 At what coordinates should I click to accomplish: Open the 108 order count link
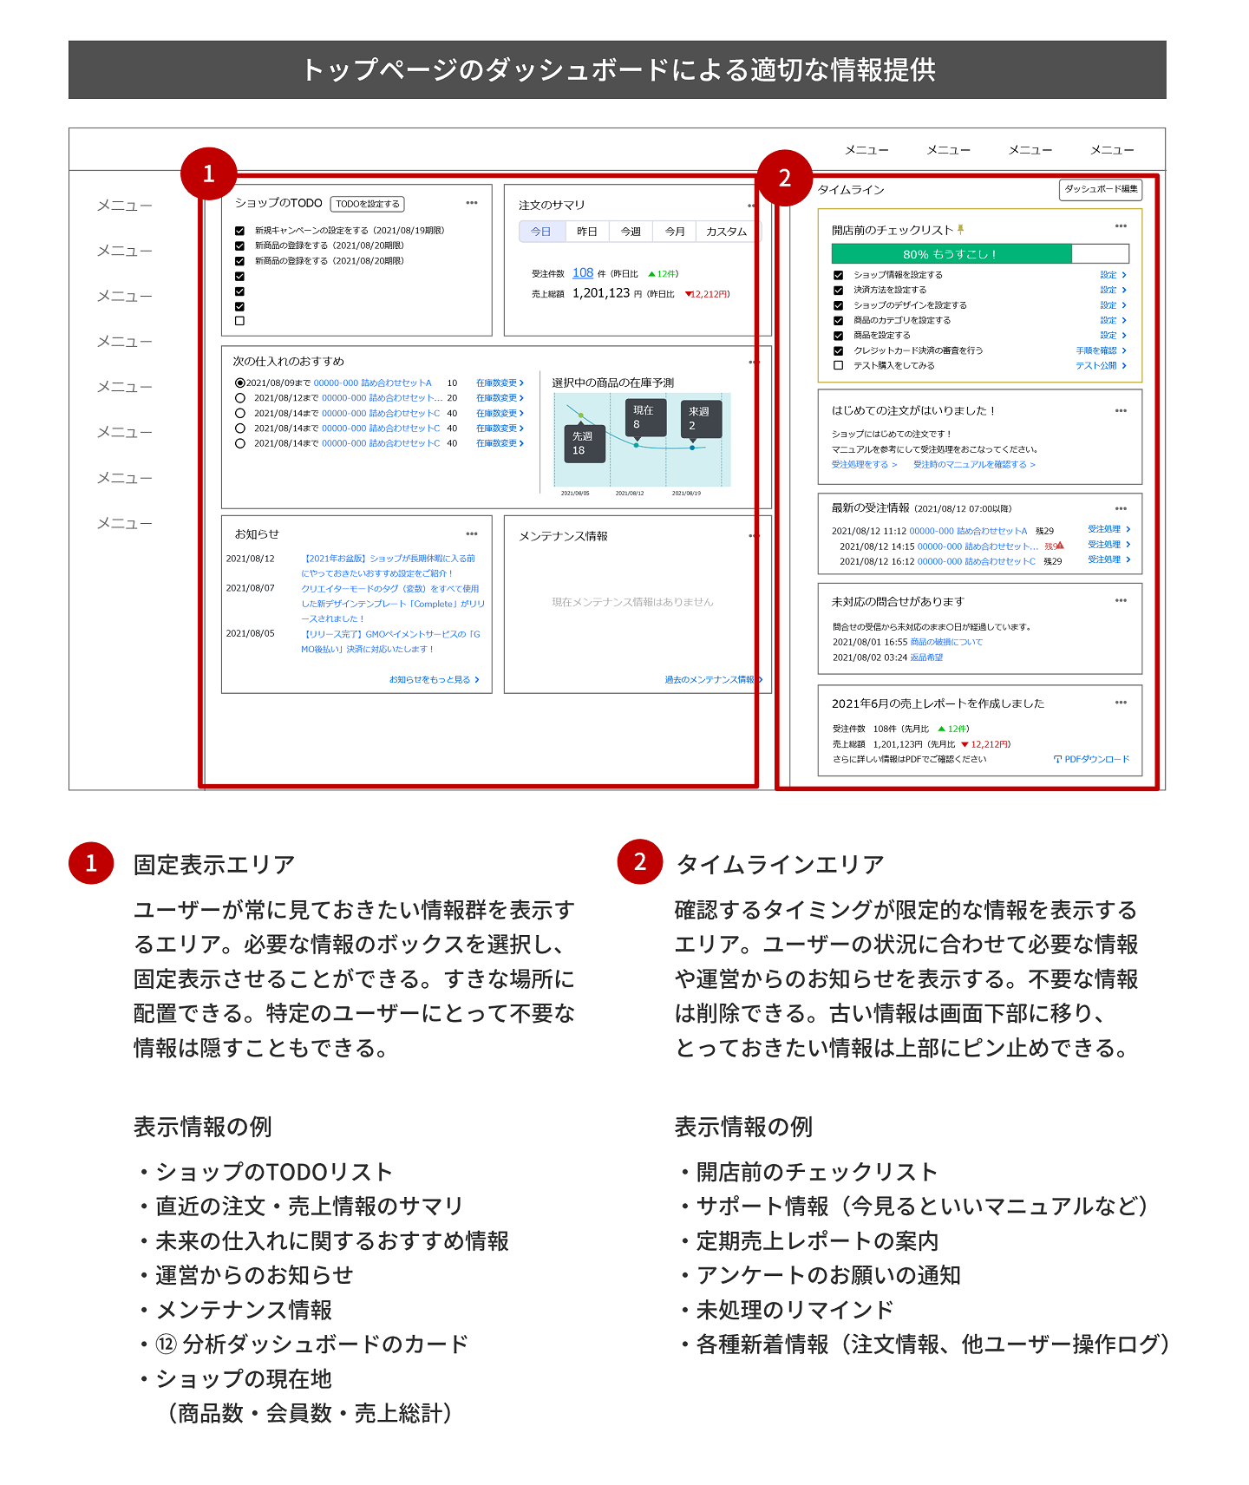point(583,272)
